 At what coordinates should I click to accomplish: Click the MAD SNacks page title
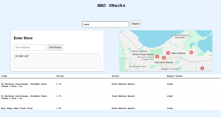tap(111, 5)
